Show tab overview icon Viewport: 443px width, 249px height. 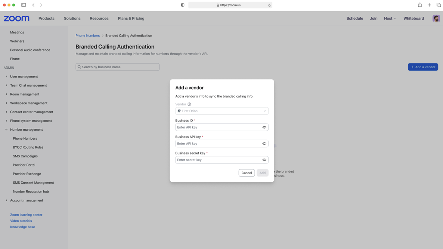439,5
